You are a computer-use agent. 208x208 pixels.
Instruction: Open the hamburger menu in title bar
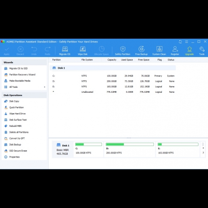tap(186, 42)
